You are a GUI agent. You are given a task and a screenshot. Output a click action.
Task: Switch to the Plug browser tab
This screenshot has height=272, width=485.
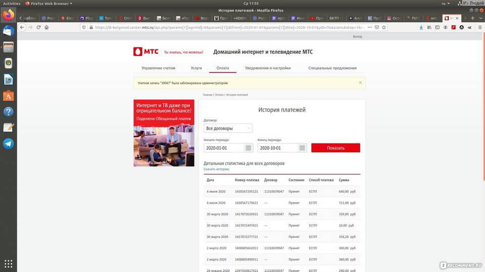tap(86, 18)
